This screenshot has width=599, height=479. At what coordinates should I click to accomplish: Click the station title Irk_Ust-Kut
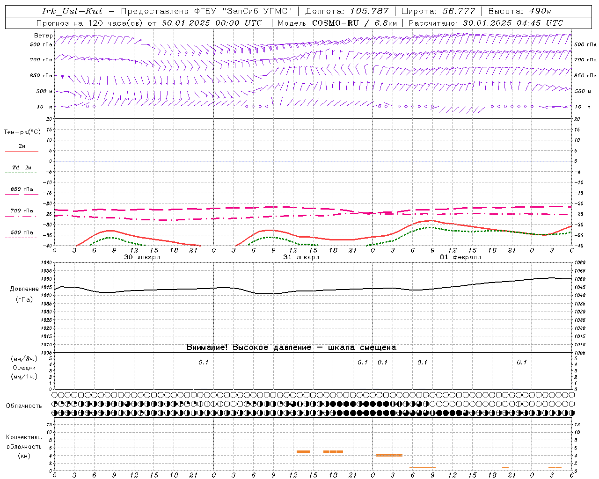(73, 11)
